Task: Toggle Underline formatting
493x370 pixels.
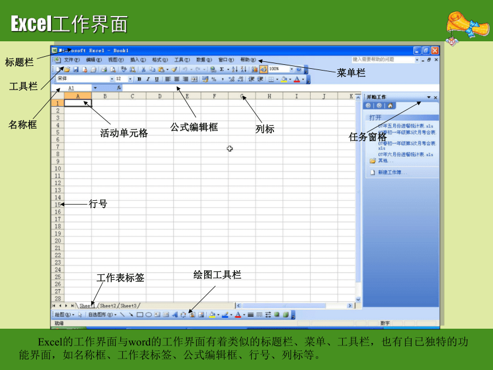Action: (156, 79)
